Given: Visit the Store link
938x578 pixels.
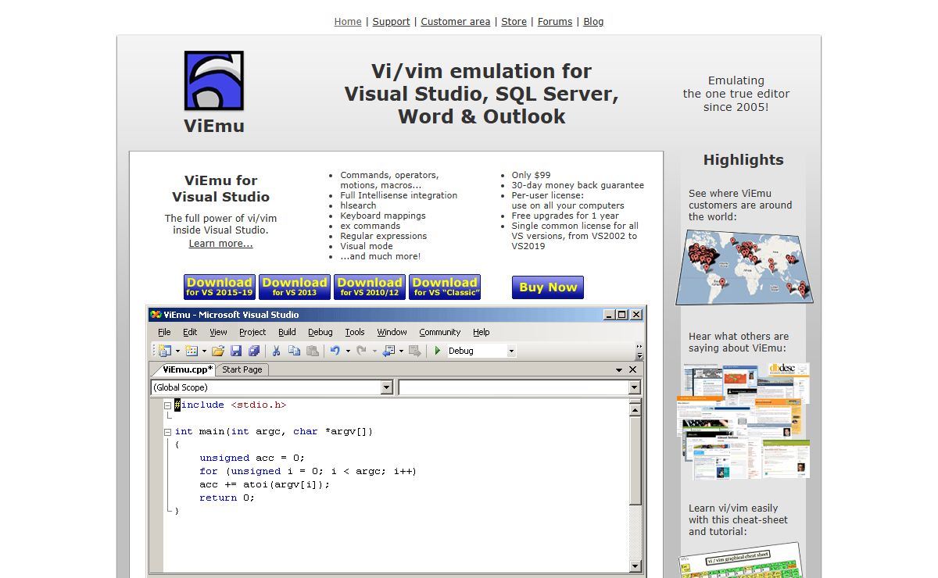Looking at the screenshot, I should (514, 22).
